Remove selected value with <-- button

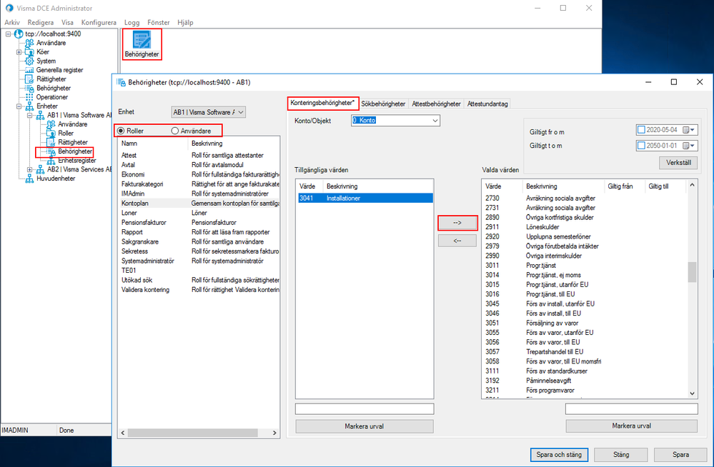457,241
